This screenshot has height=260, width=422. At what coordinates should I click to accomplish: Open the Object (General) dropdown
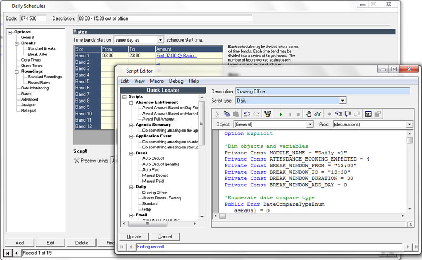[310, 125]
